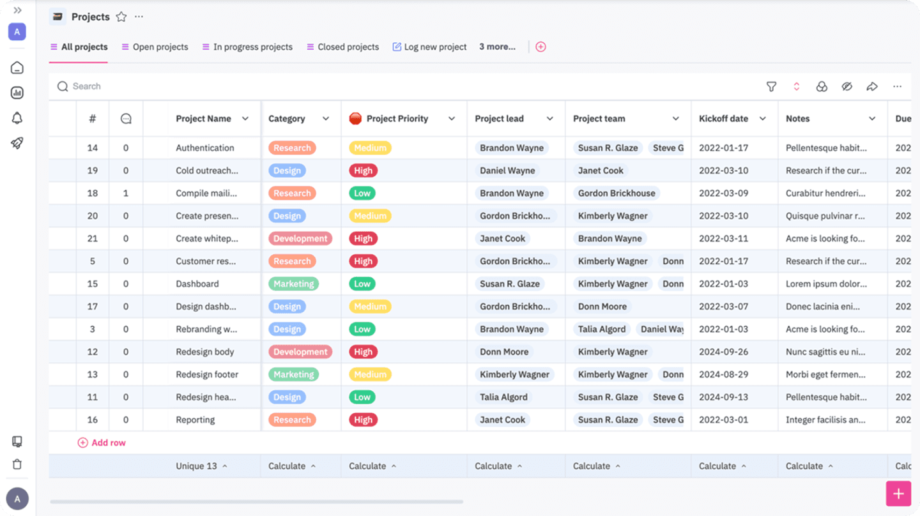Click Low priority tag in Rebranding row

pyautogui.click(x=362, y=330)
